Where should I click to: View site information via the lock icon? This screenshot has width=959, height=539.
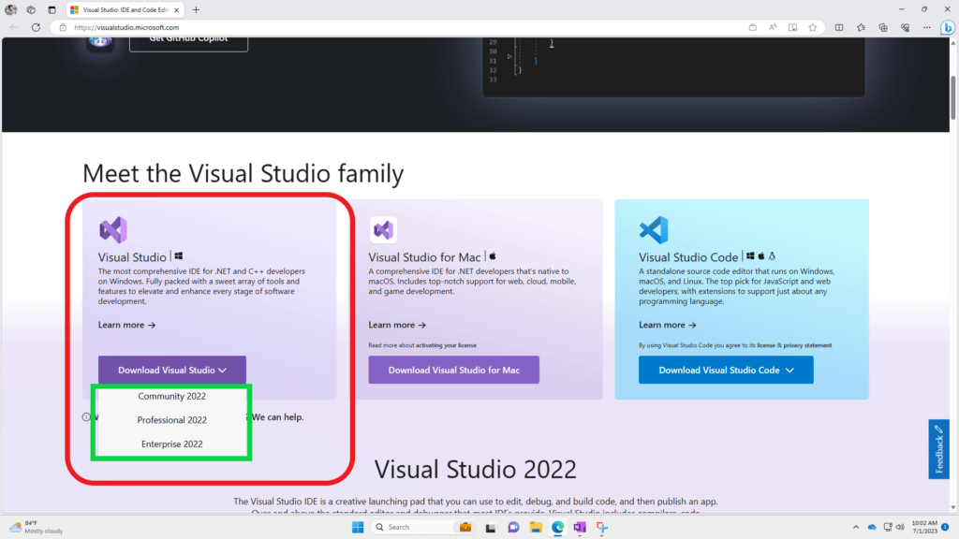pyautogui.click(x=63, y=27)
